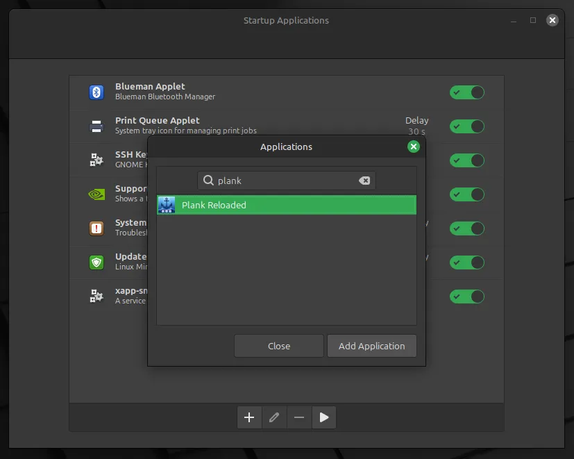Click the SSH Key agent gear icon

click(96, 160)
